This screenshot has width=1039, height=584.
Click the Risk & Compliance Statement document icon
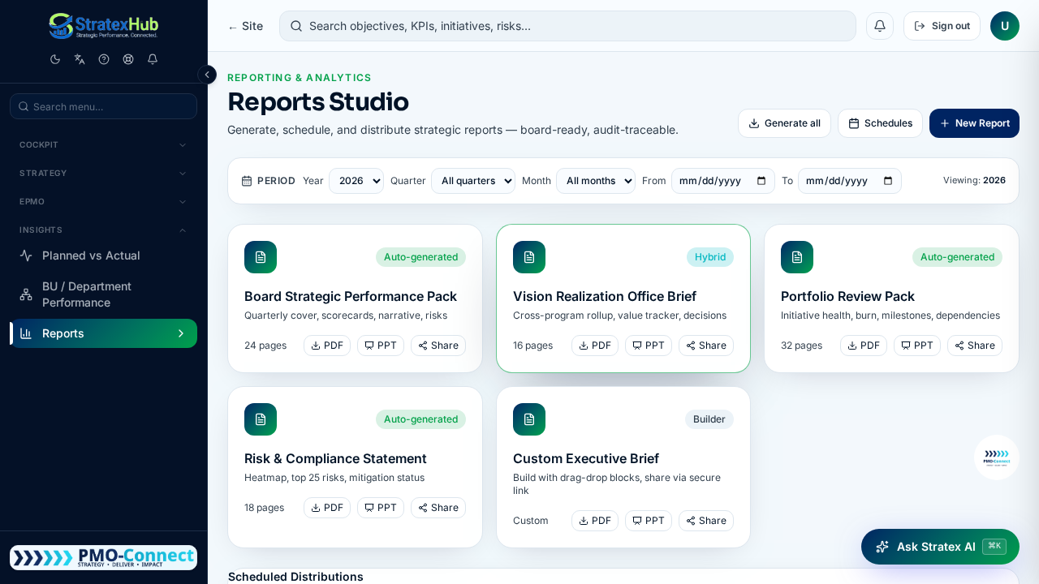[261, 419]
